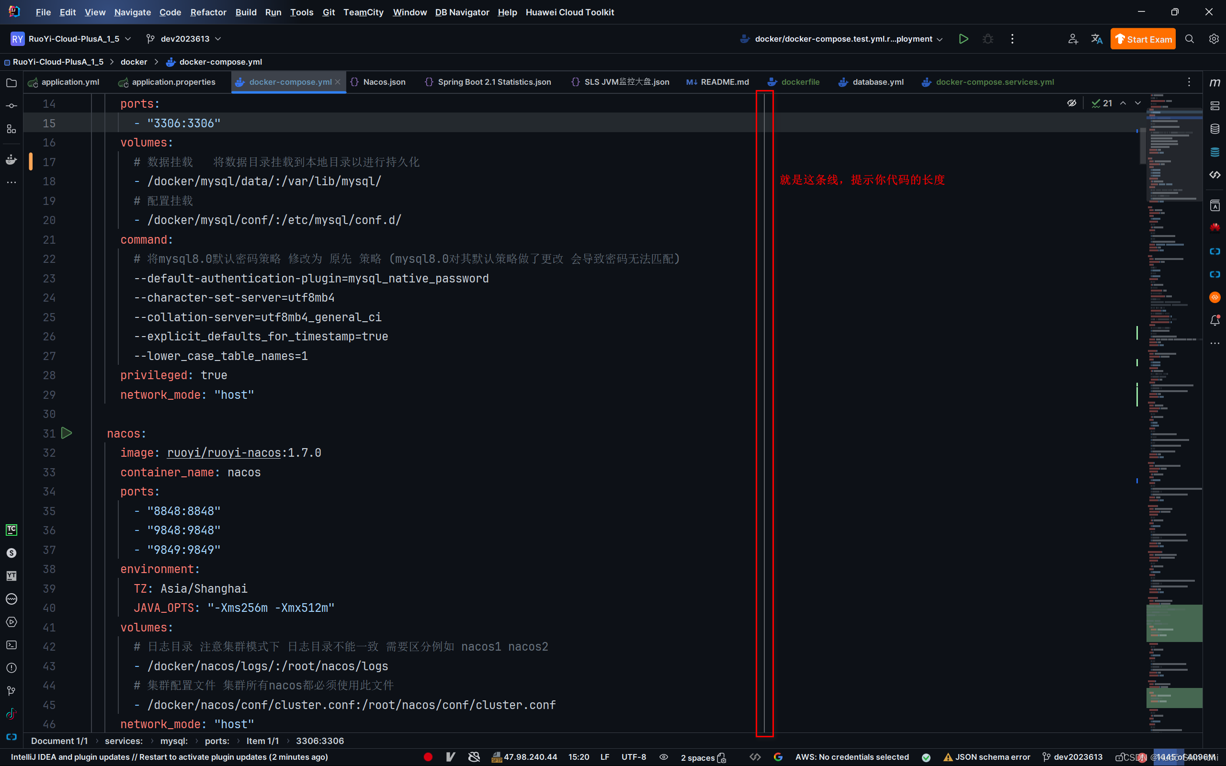This screenshot has width=1226, height=766.
Task: Open the Problems exclamation icon
Action: pyautogui.click(x=11, y=668)
